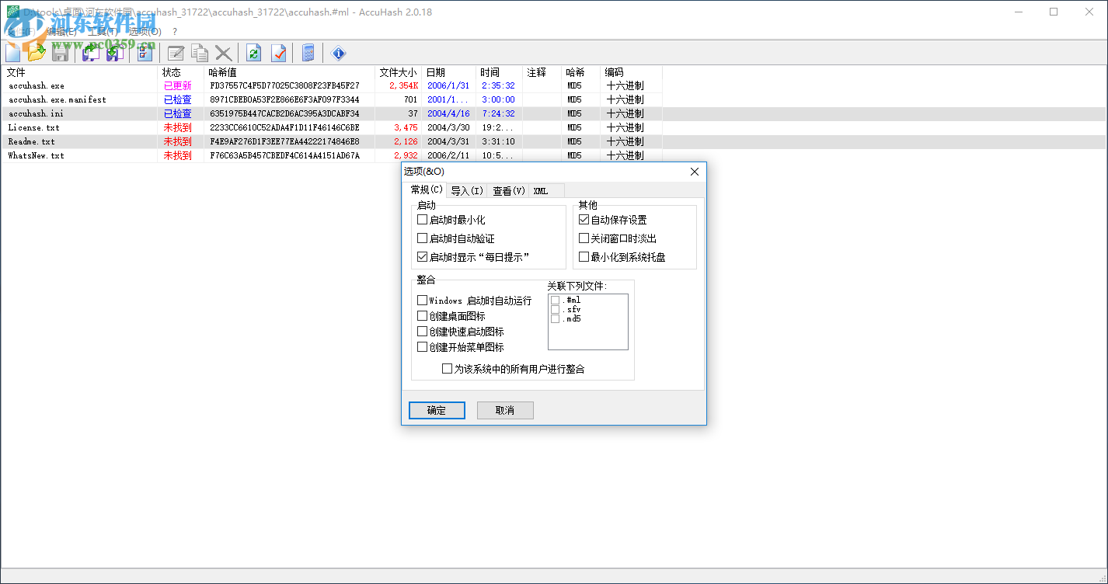Image resolution: width=1108 pixels, height=584 pixels.
Task: Click the 取消 button
Action: point(505,411)
